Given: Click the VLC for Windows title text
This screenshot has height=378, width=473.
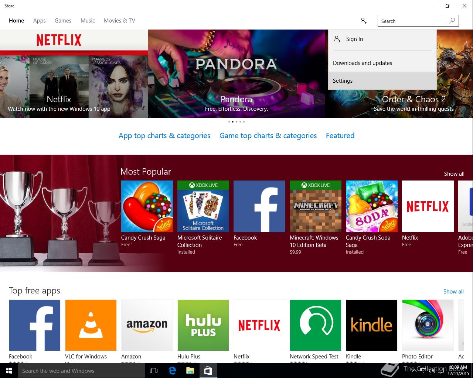Looking at the screenshot, I should coord(86,357).
